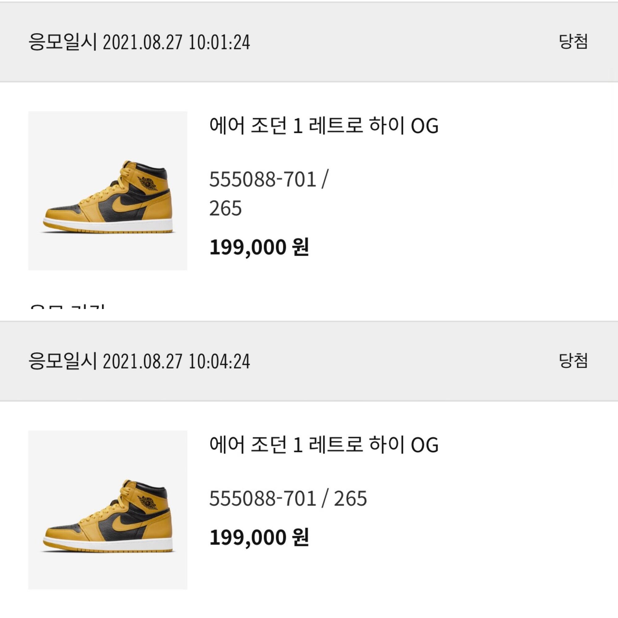The height and width of the screenshot is (618, 618).
Task: Open the second yellow Jordan shoe thumbnail
Action: tap(108, 510)
